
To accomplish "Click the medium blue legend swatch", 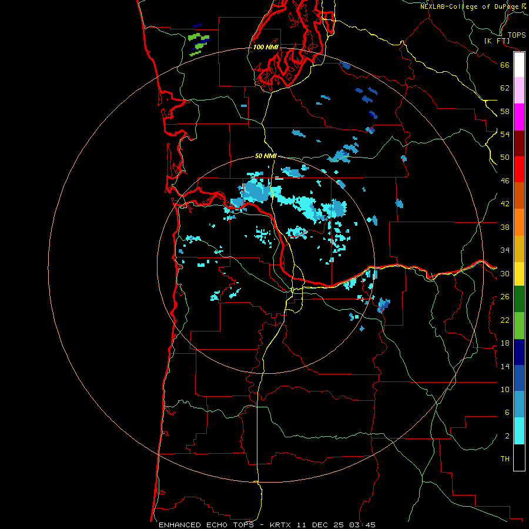I will [519, 378].
